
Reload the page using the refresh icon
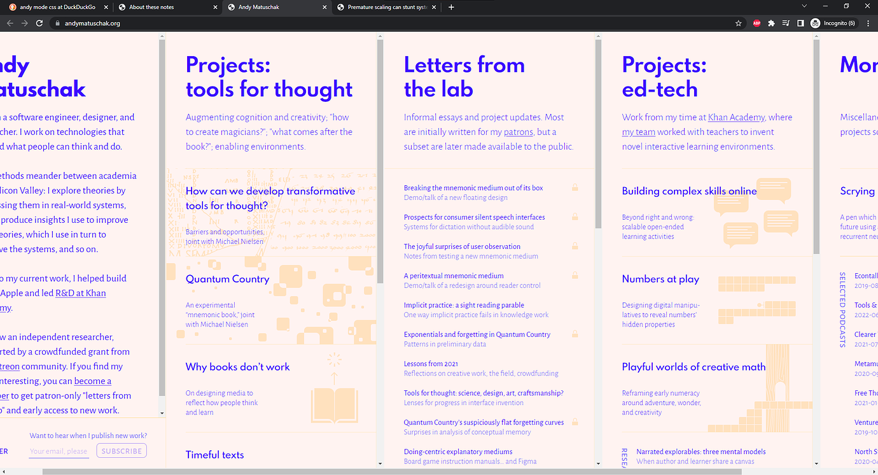point(39,22)
